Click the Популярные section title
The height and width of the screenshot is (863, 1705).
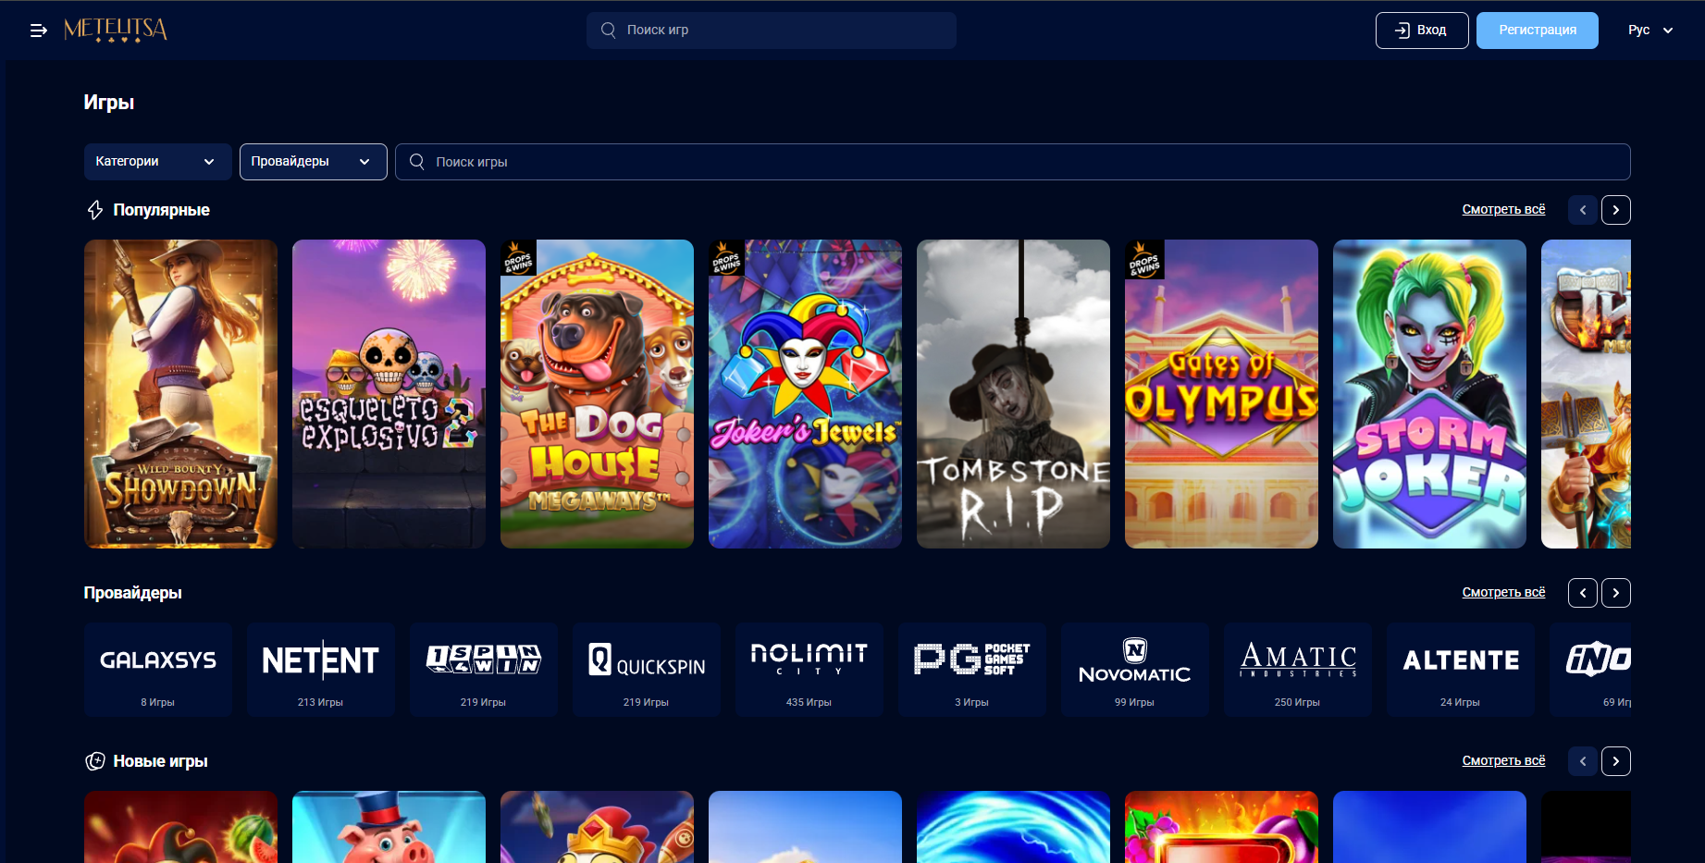(162, 210)
